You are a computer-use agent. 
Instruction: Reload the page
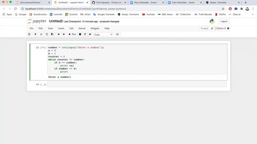15,9
